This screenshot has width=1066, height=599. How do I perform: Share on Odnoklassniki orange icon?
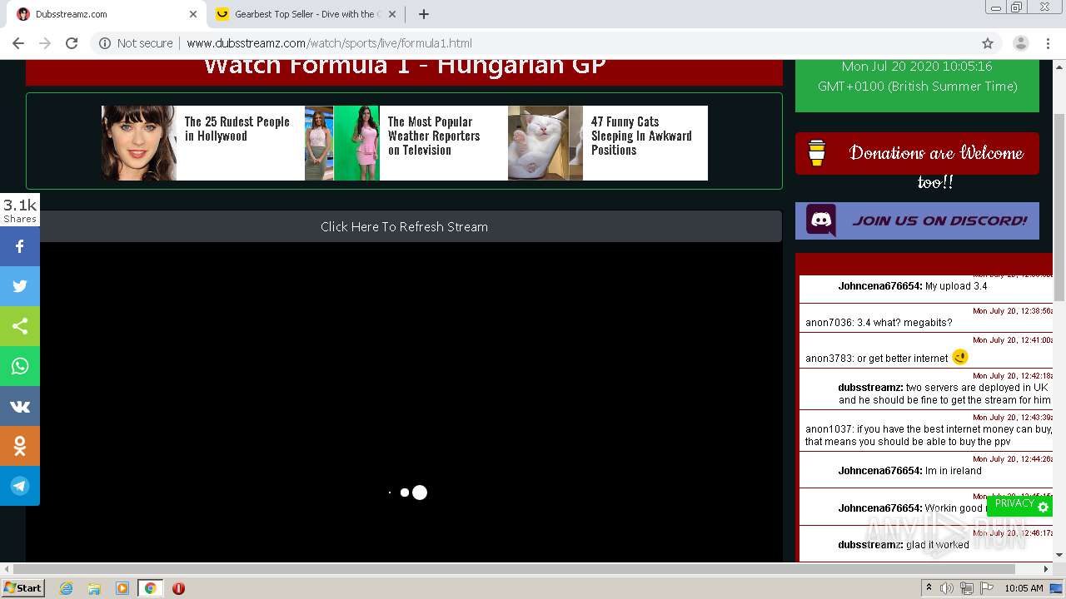(x=20, y=446)
